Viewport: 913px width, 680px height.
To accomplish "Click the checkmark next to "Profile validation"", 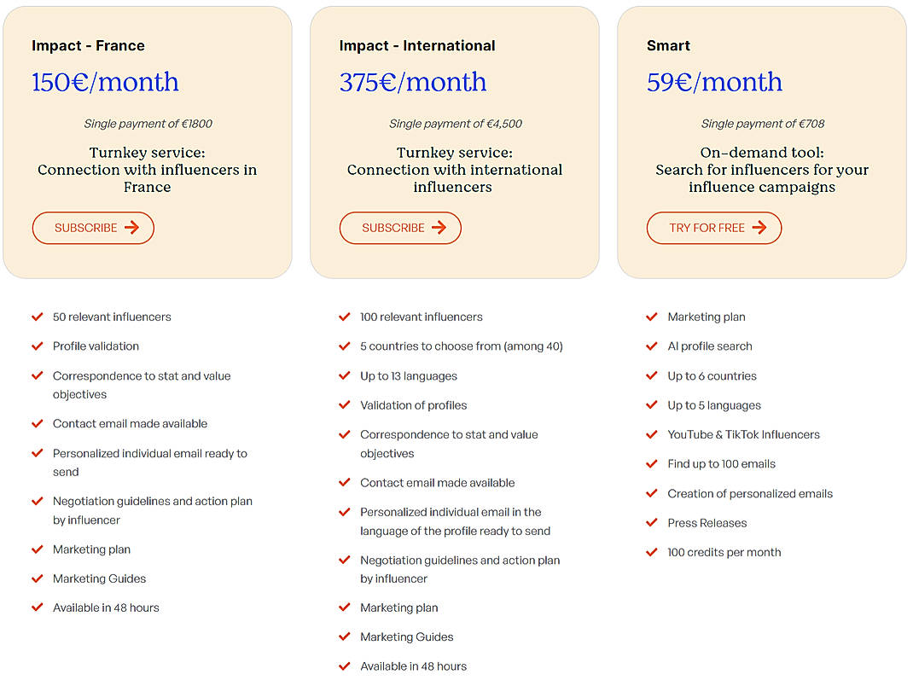I will pos(37,346).
